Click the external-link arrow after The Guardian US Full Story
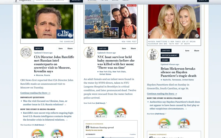 tap(45, 125)
